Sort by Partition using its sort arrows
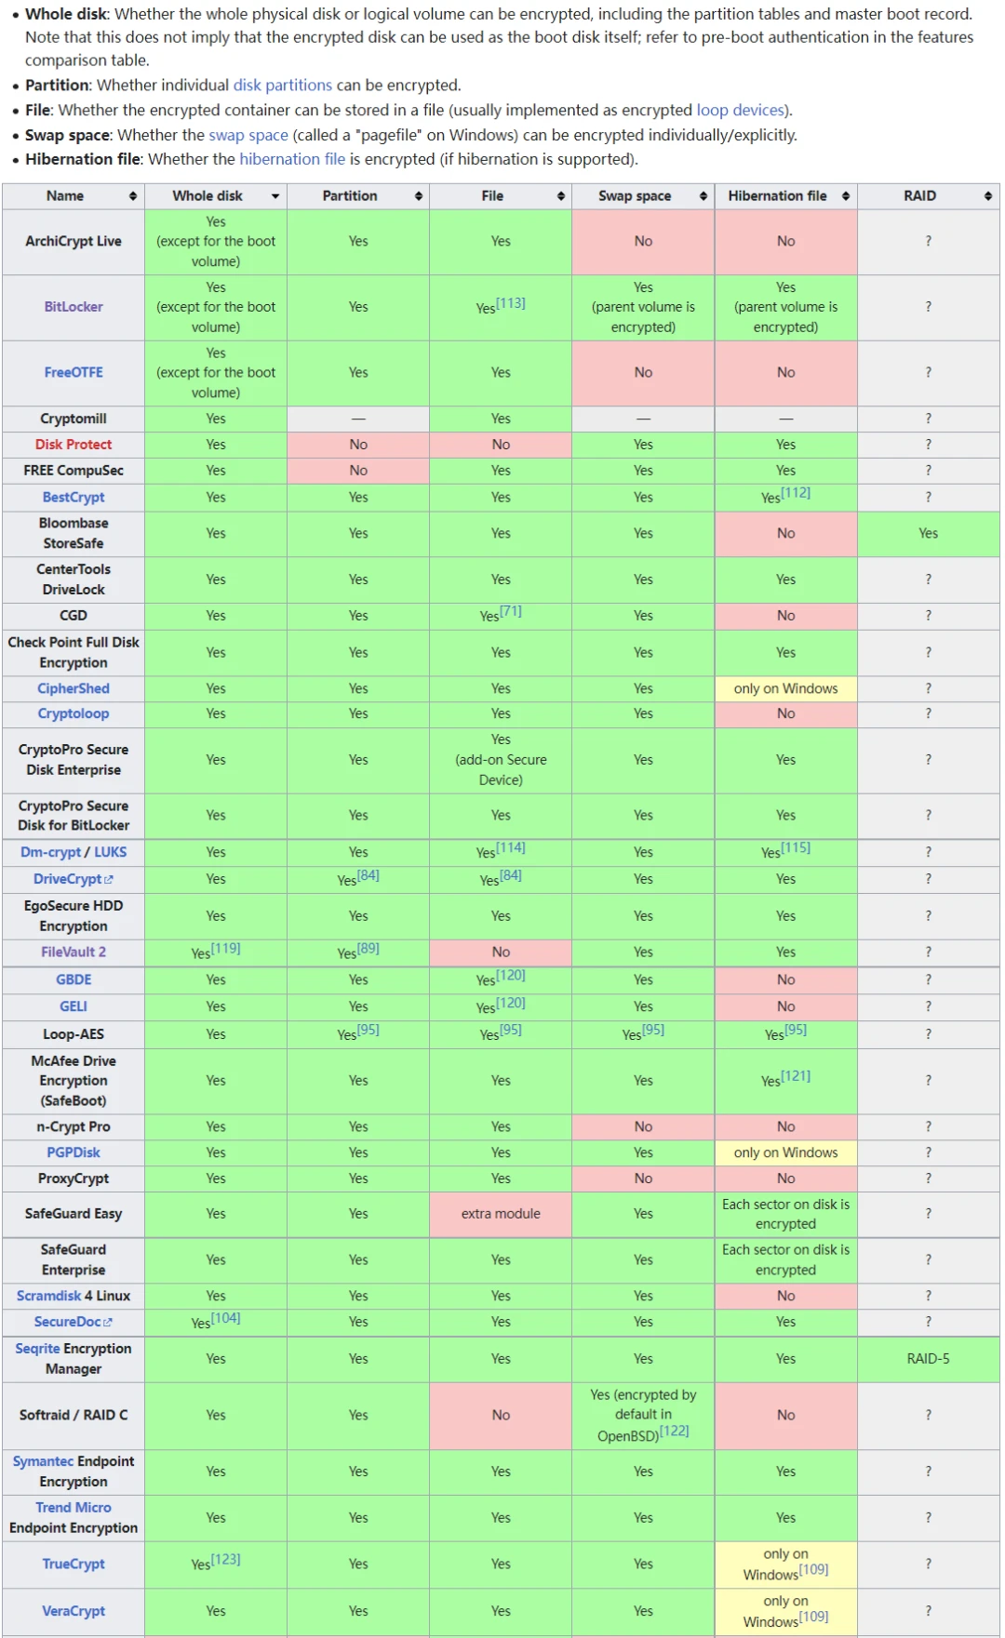 (419, 196)
